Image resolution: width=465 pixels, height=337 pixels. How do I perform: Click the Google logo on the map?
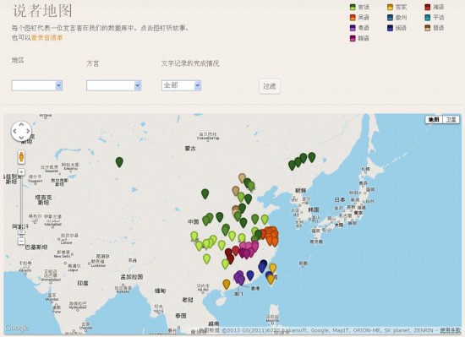pyautogui.click(x=17, y=328)
